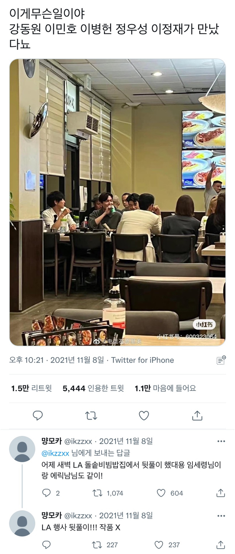Open the restaurant photo in the tweet
This screenshot has width=235, height=554.
(x=117, y=202)
